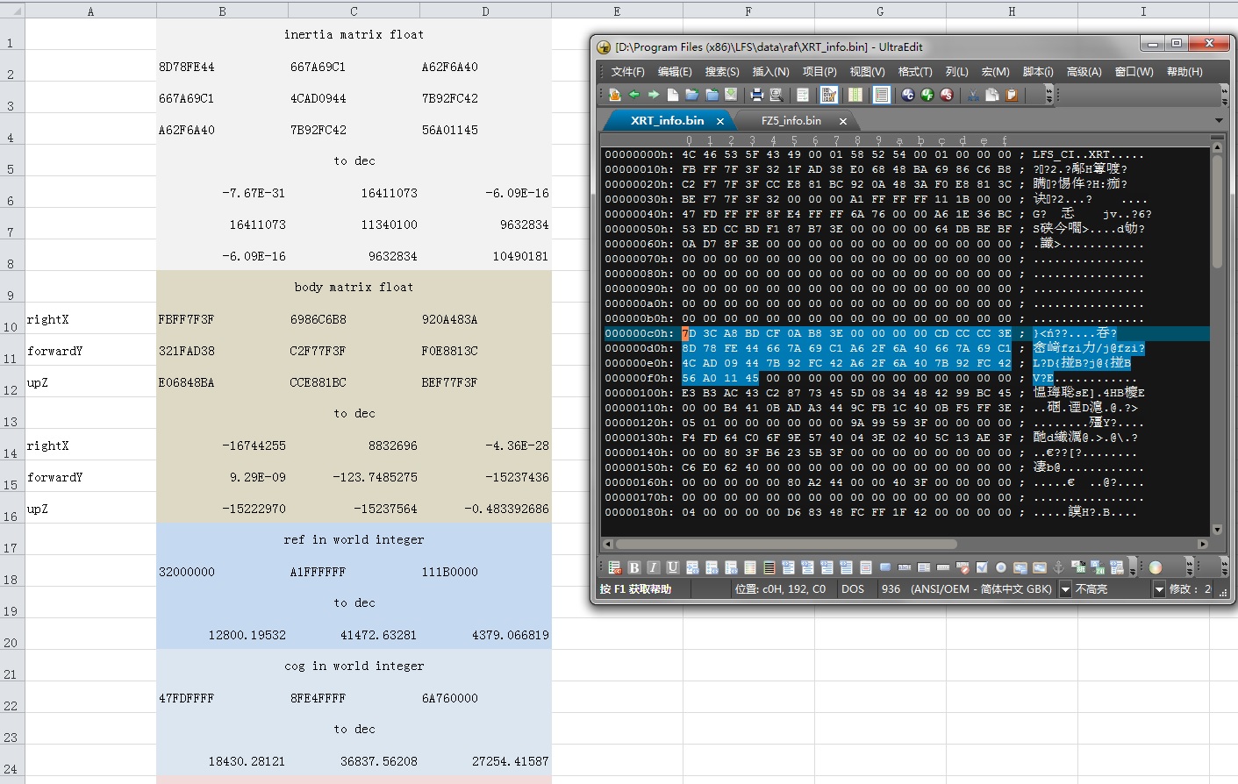The width and height of the screenshot is (1238, 784).
Task: Select cell with value 12800.19532
Action: click(x=222, y=634)
